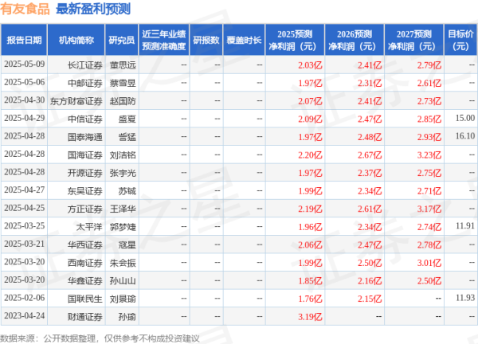Click researcher 孙瑜
478x344 pixels.
click(x=127, y=317)
